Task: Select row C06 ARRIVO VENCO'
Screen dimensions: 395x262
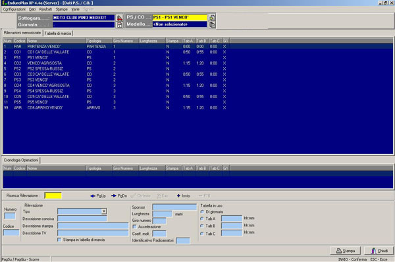Action: click(197, 107)
